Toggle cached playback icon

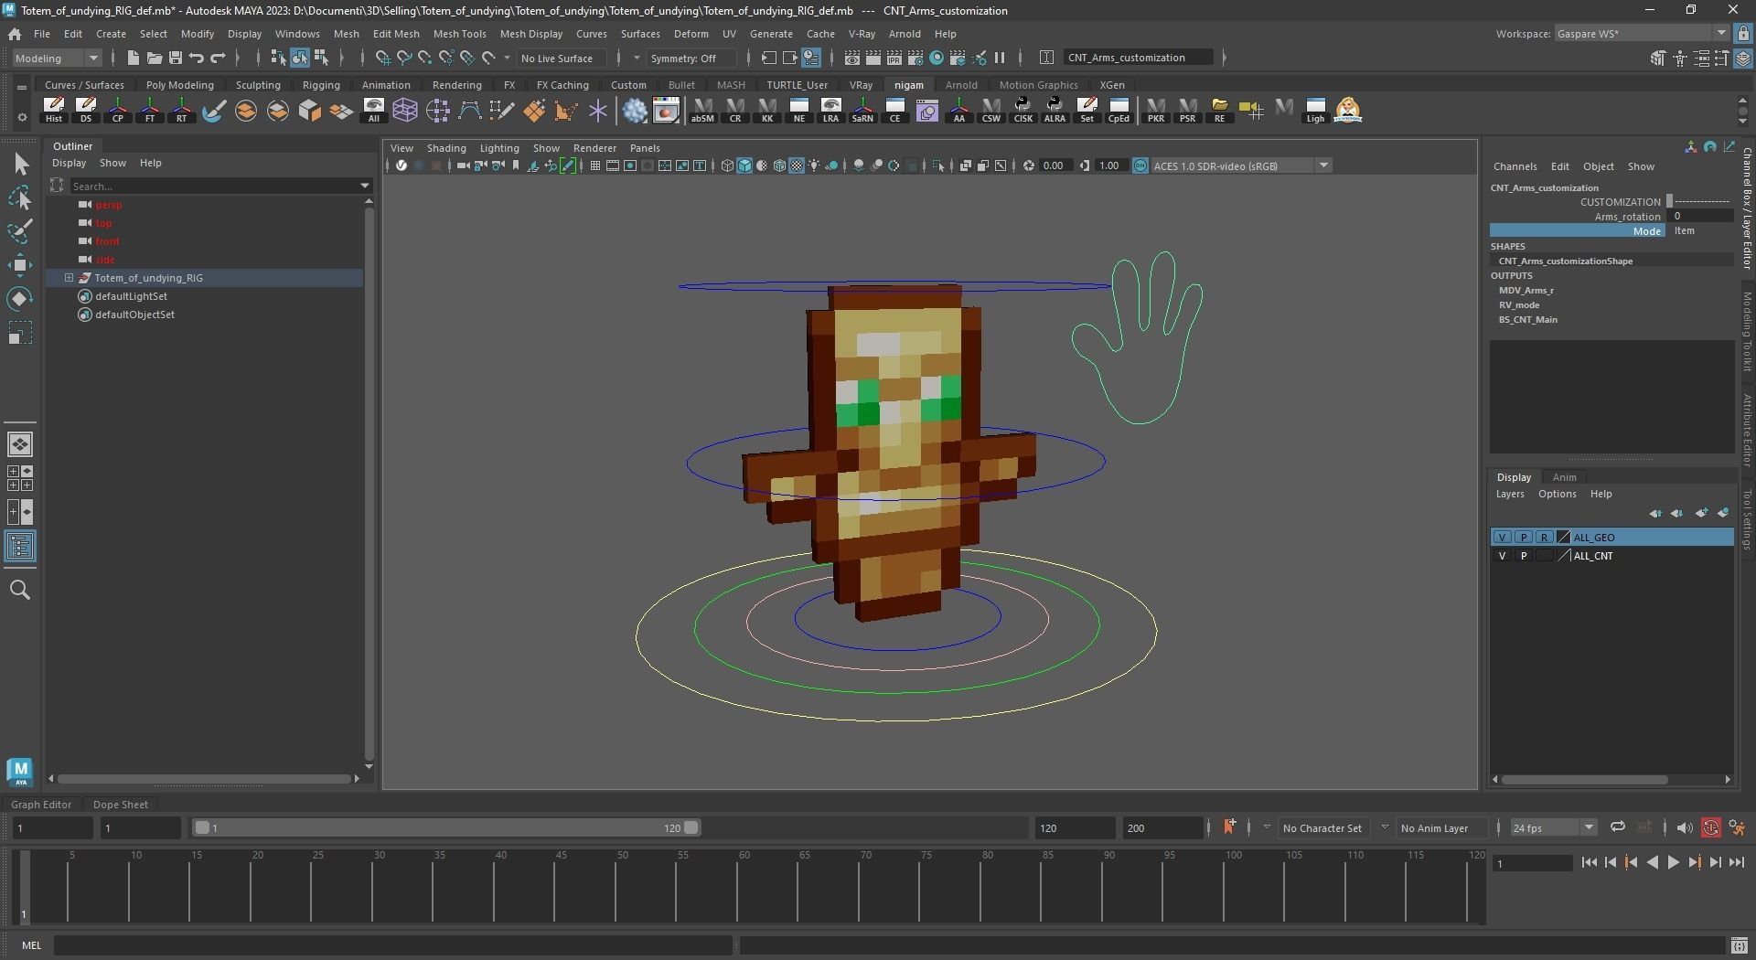[x=1644, y=827]
